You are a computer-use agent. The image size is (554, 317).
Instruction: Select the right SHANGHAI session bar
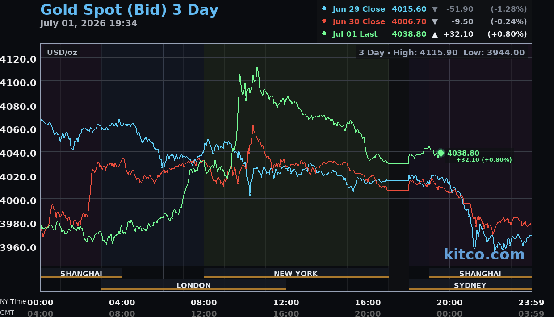480,273
